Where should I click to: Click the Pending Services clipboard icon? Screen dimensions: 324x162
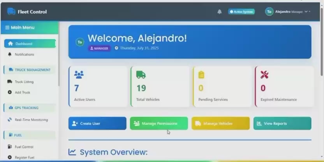[201, 75]
